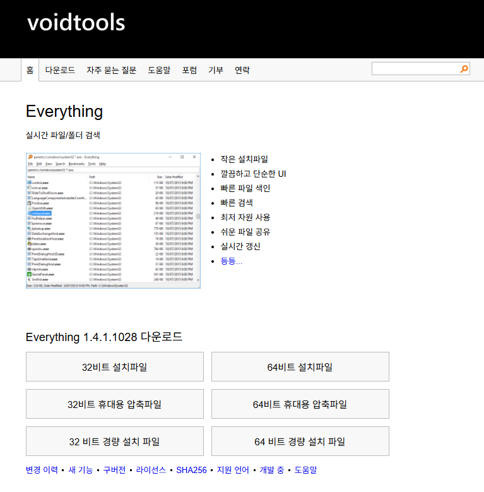Download the 32 비트 경량 설치 파일
This screenshot has width=484, height=492.
pos(115,441)
